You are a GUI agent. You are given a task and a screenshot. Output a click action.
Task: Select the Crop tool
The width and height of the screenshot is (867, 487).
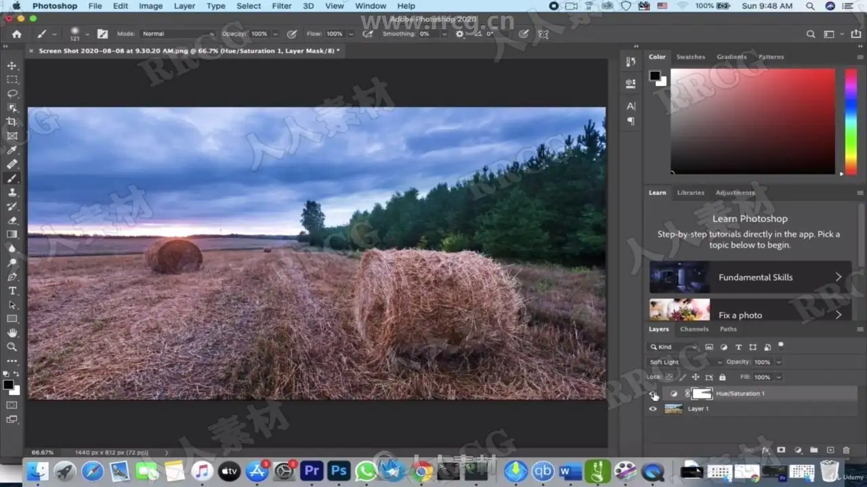(12, 122)
